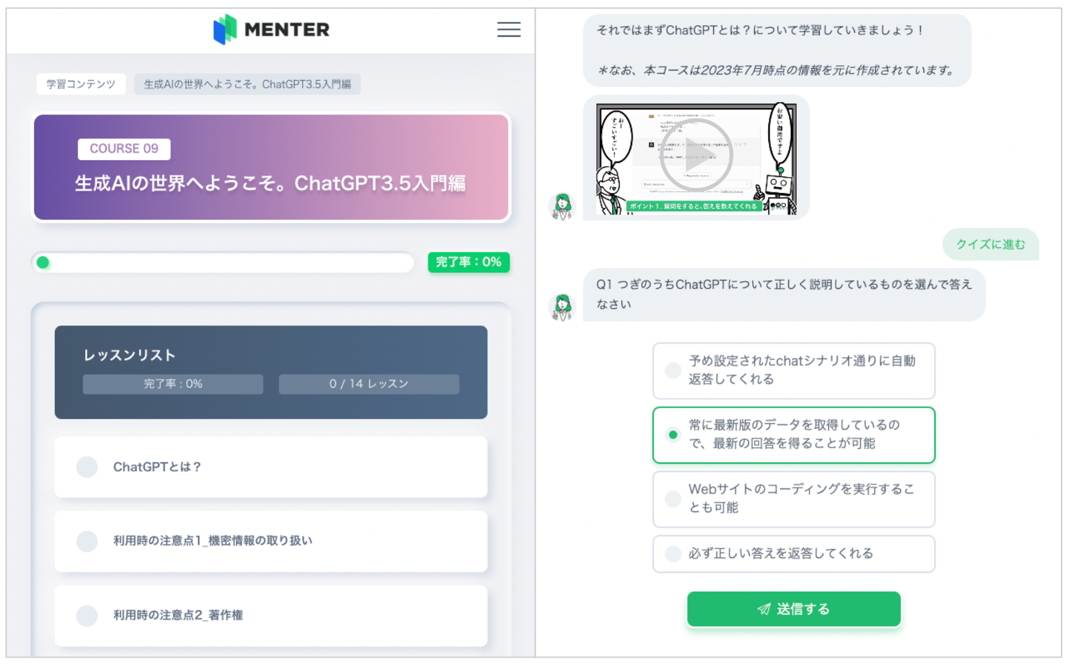Click the paper plane send icon
Image resolution: width=1070 pixels, height=664 pixels.
pos(764,609)
